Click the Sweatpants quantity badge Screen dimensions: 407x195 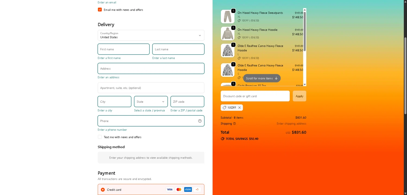pyautogui.click(x=233, y=11)
